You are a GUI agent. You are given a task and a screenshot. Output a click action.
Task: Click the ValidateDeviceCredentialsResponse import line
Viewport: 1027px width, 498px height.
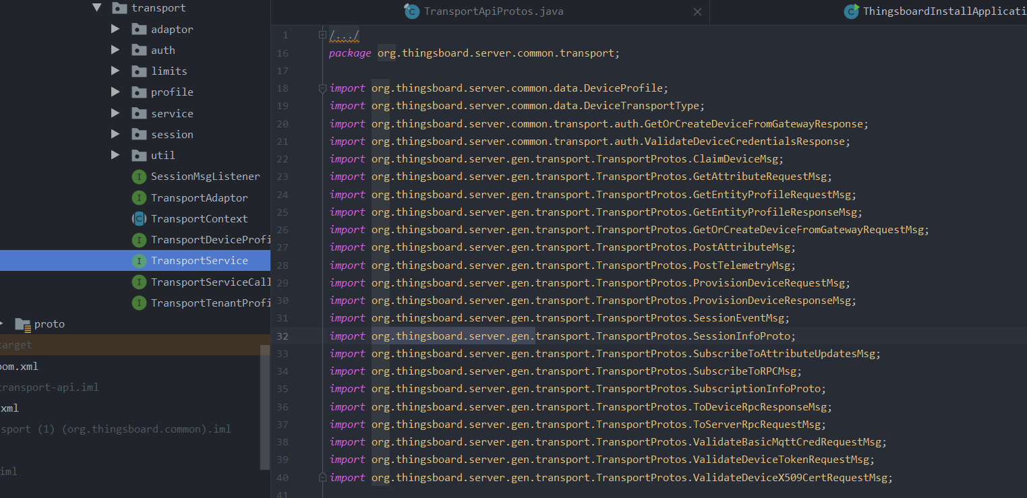click(590, 142)
